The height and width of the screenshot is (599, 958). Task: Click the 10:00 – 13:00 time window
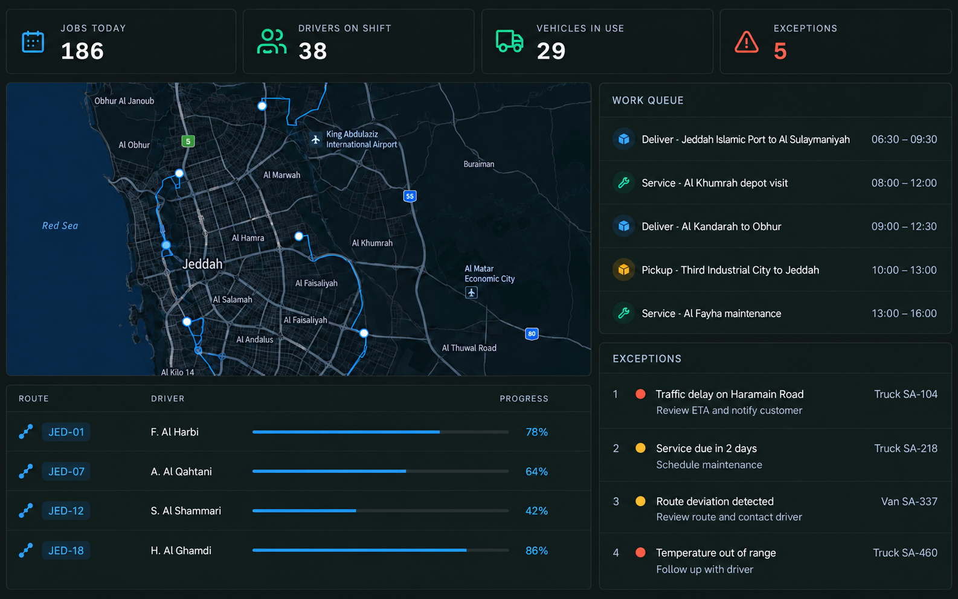(904, 270)
